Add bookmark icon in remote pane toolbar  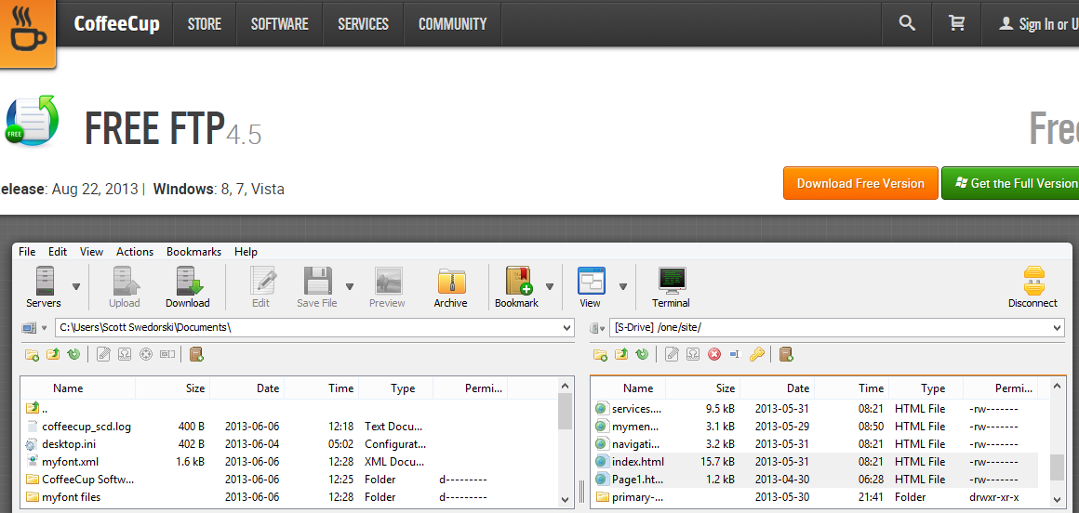(x=787, y=354)
